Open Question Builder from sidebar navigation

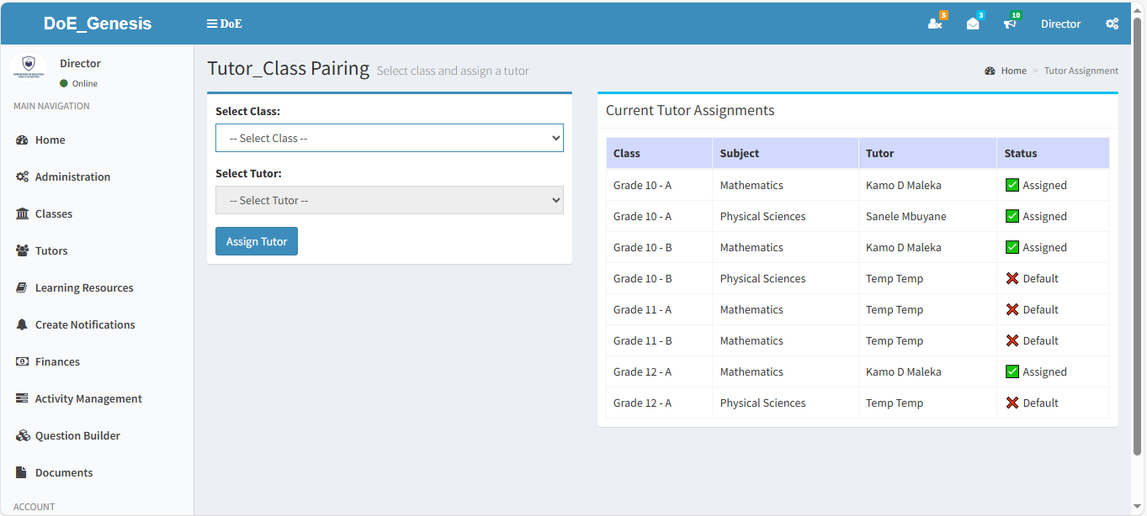[77, 435]
